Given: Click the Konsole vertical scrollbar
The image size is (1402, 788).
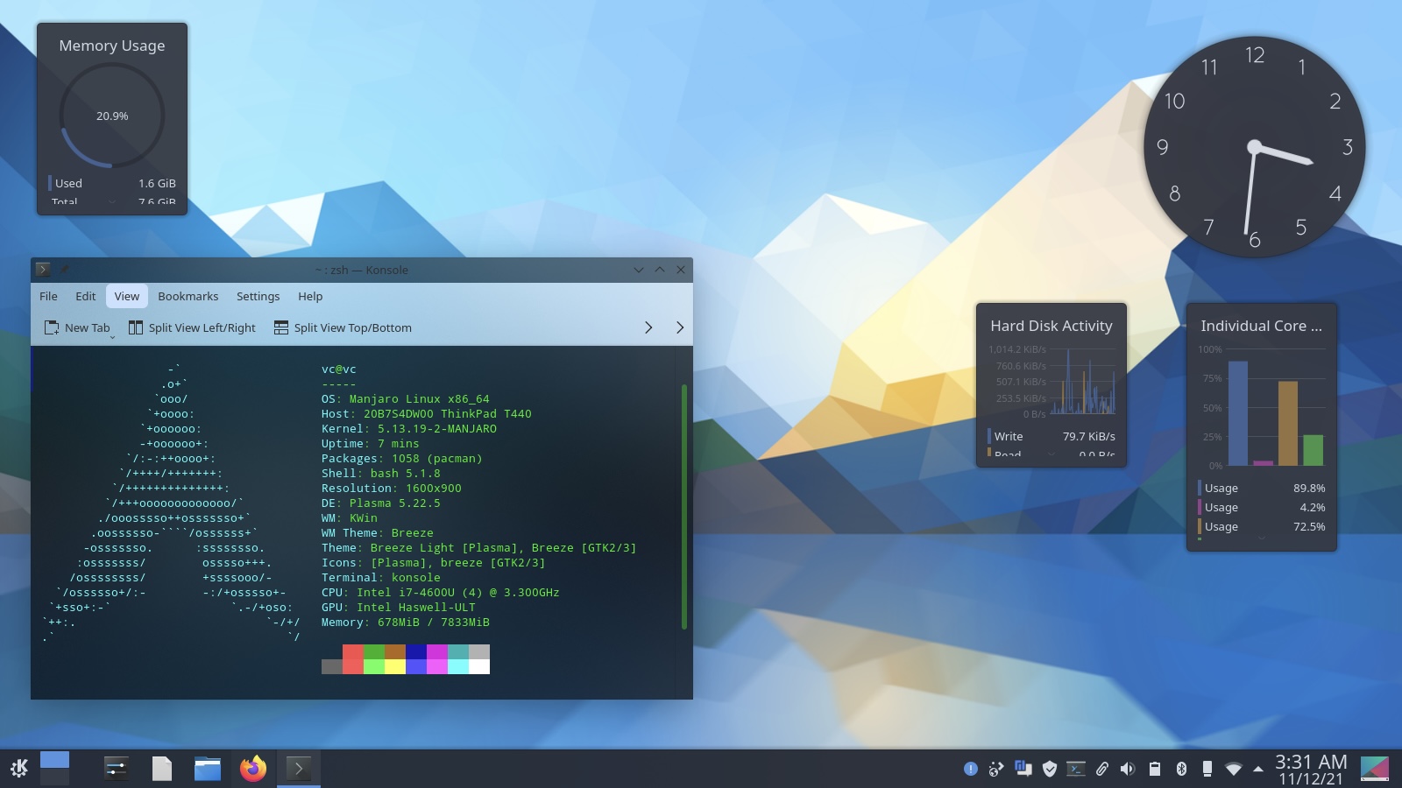Looking at the screenshot, I should pos(683,506).
